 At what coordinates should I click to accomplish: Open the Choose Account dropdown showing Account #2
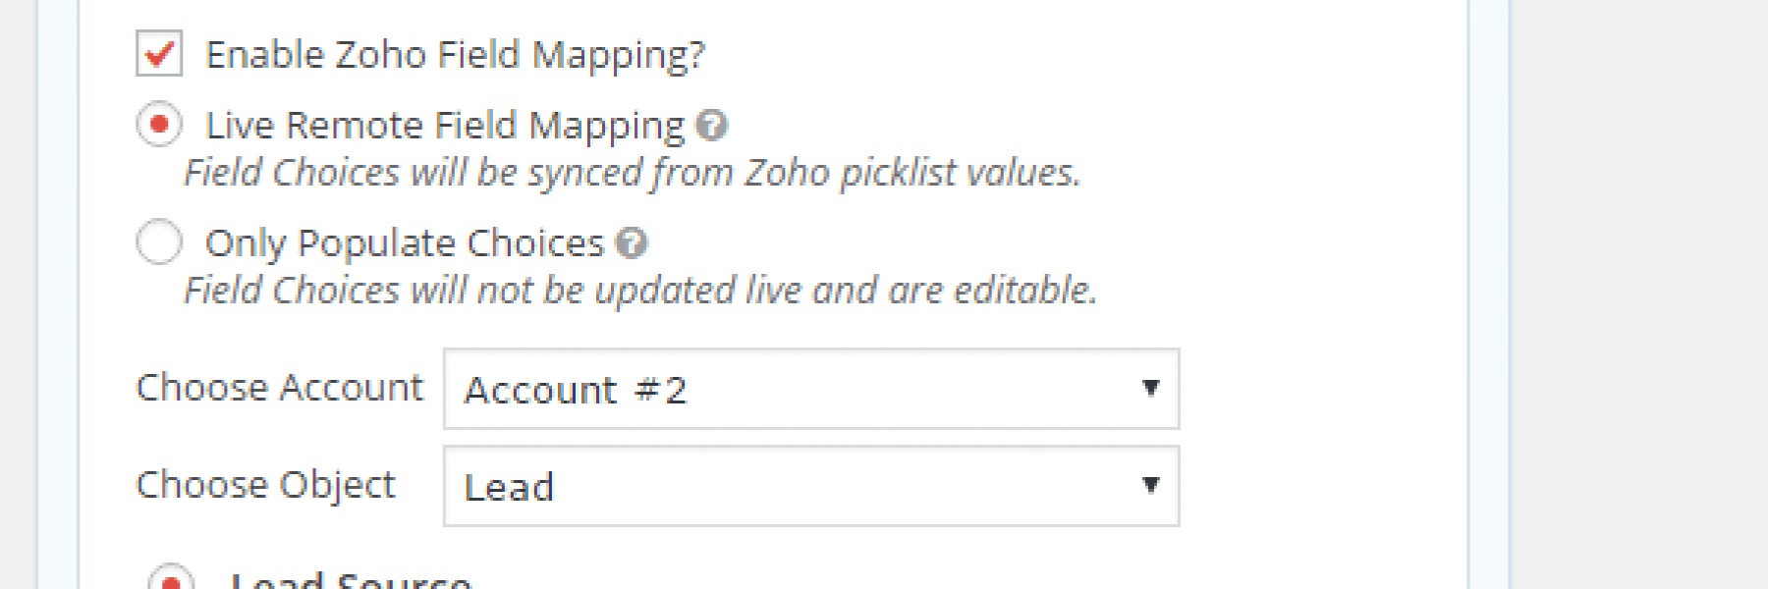[809, 390]
